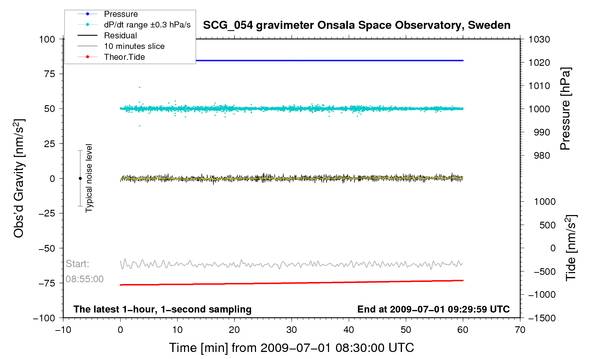Click the gray 10 minutes slice legend line
Image resolution: width=591 pixels, height=359 pixels.
click(87, 46)
